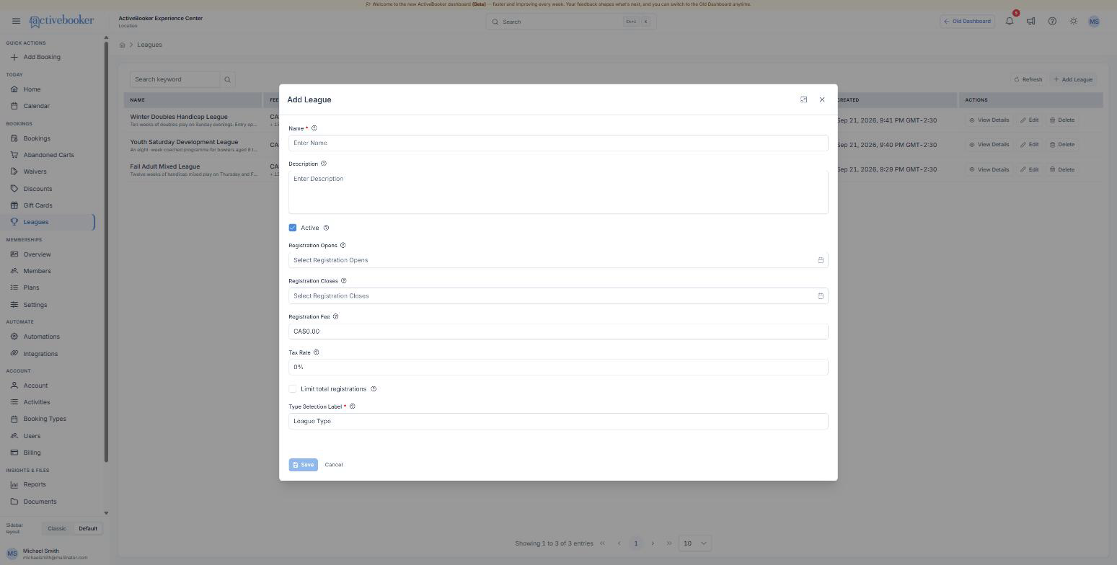Show the Description help tooltip
The width and height of the screenshot is (1117, 565).
323,164
